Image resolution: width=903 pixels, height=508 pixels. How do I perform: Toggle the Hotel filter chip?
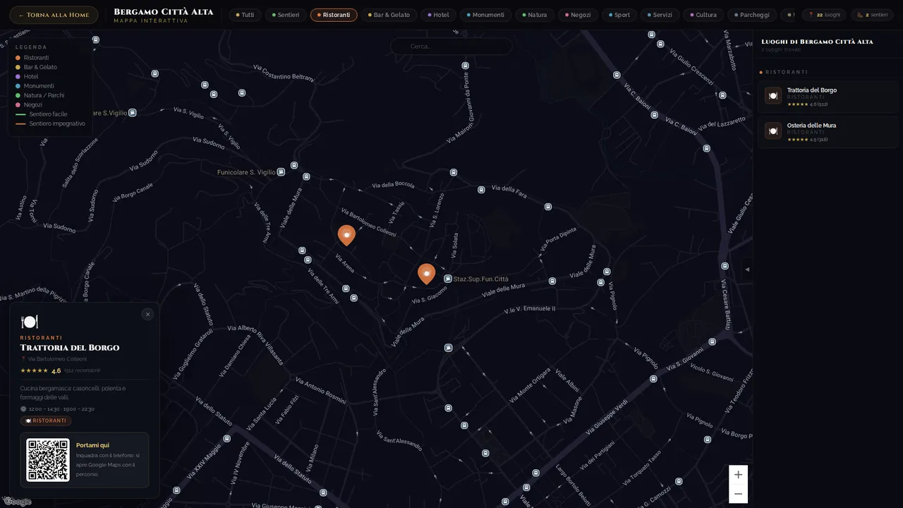coord(438,15)
